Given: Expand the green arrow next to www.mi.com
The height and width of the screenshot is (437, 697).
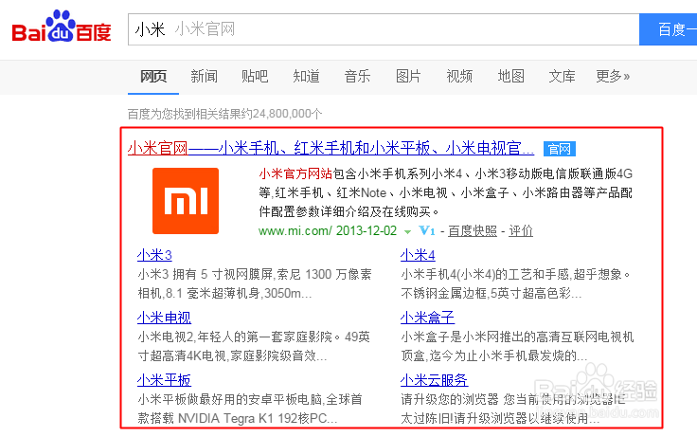Looking at the screenshot, I should [407, 232].
